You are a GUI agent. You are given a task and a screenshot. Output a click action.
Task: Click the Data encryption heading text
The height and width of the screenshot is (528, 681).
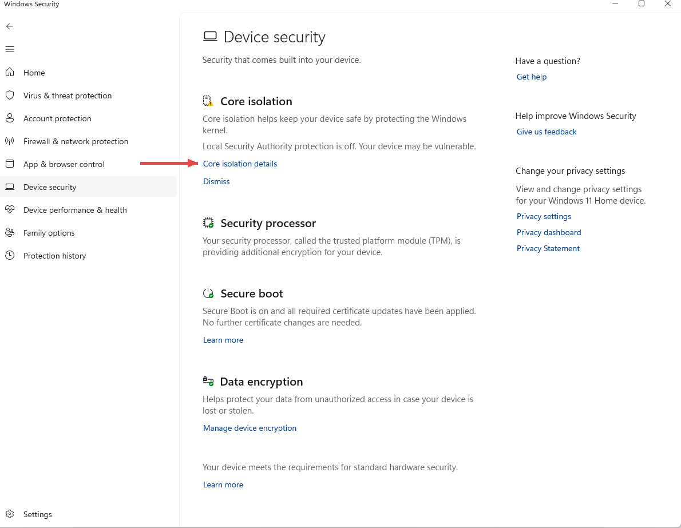(262, 382)
